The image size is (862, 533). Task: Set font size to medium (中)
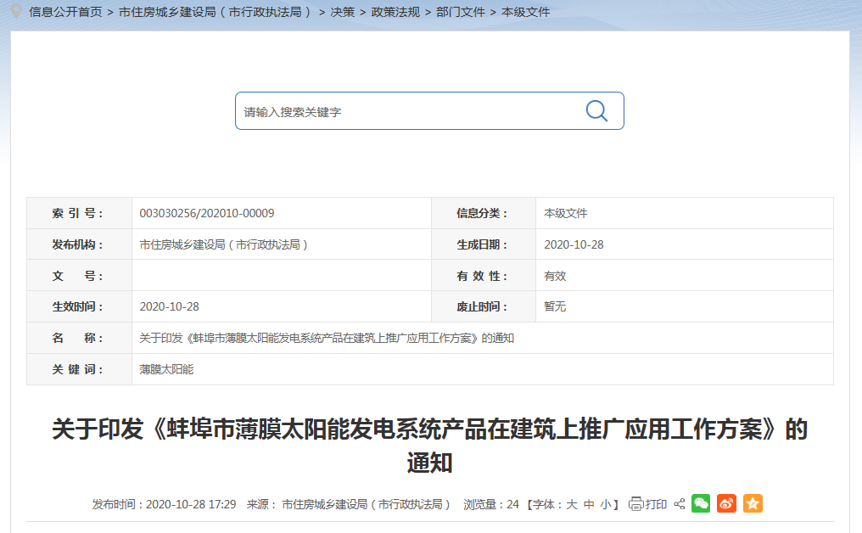point(589,504)
